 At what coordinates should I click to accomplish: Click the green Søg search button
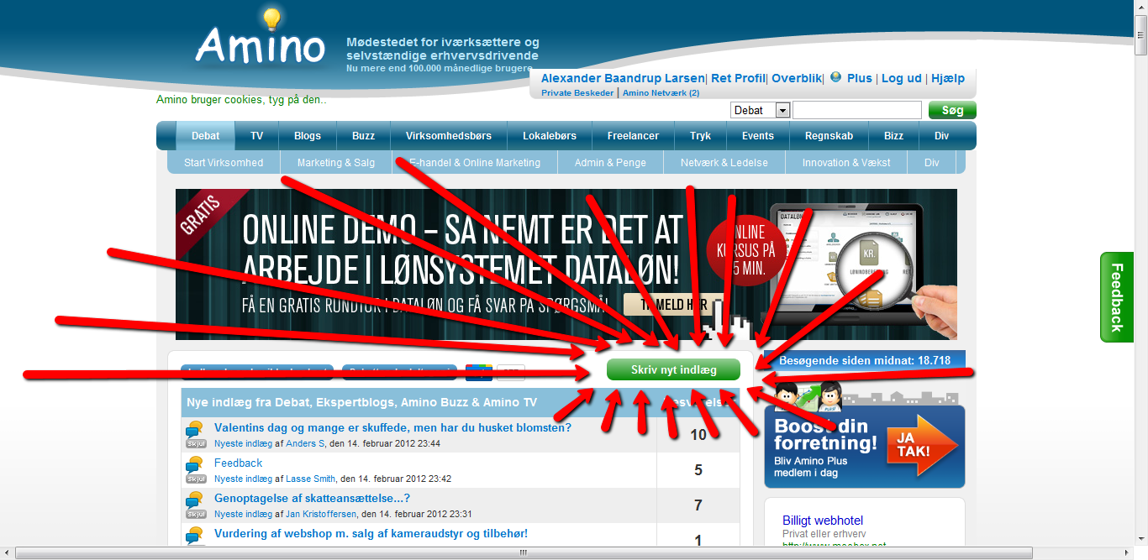[952, 110]
